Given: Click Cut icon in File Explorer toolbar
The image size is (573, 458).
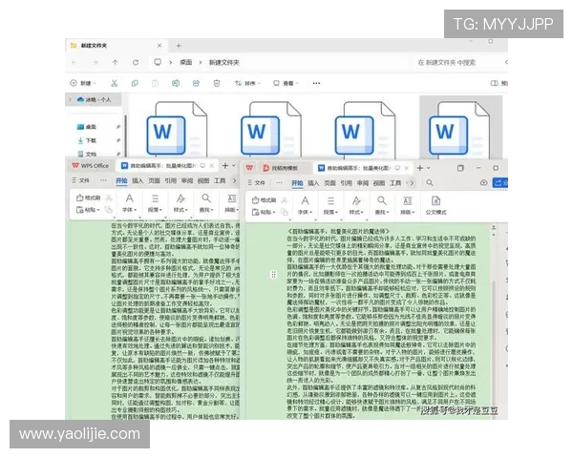Looking at the screenshot, I should (115, 83).
